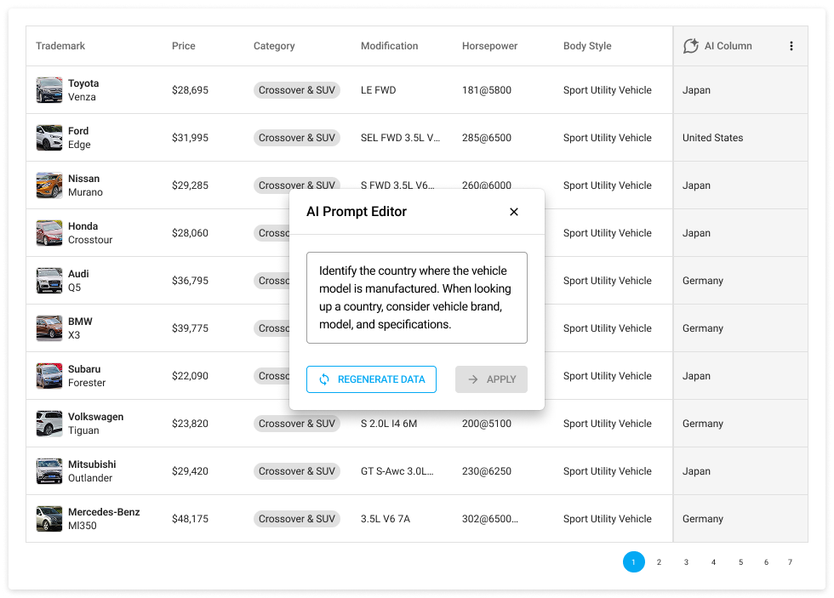Go to page 1 of the table
This screenshot has width=834, height=598.
pos(633,562)
